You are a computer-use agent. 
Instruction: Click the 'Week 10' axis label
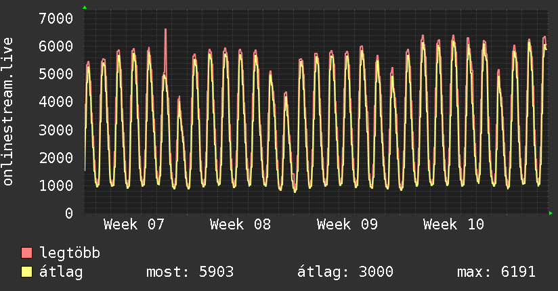coord(454,225)
